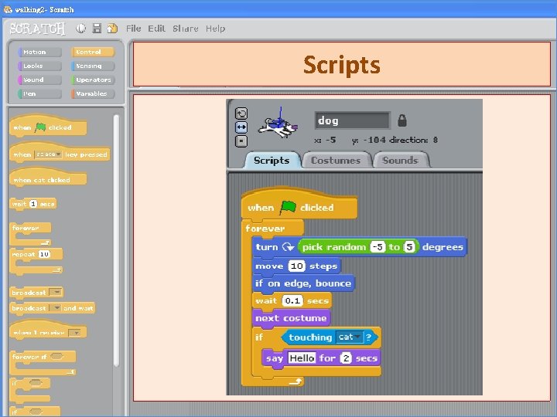Click the forever block in the script

(x=272, y=228)
